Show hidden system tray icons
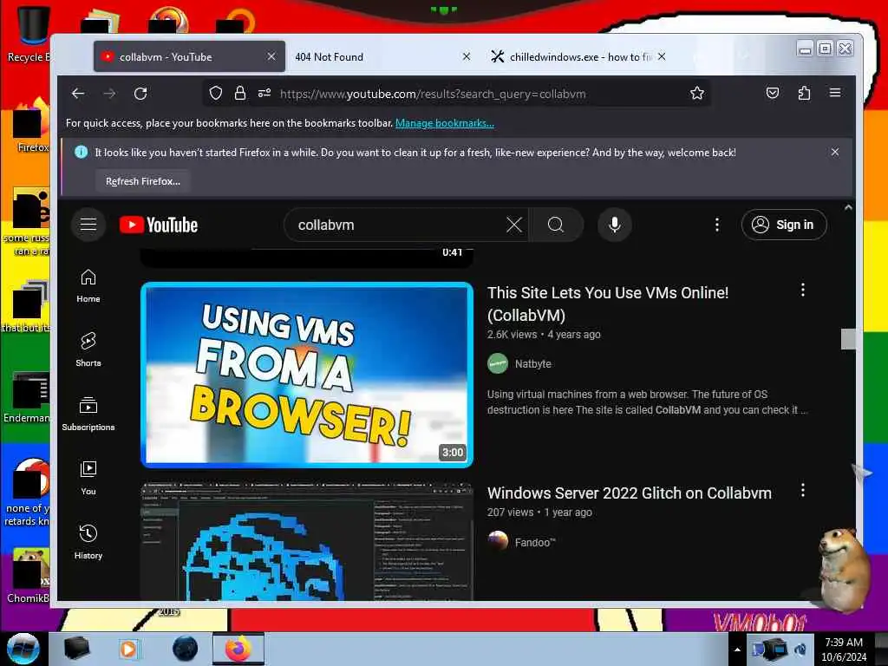The image size is (888, 666). tap(737, 650)
